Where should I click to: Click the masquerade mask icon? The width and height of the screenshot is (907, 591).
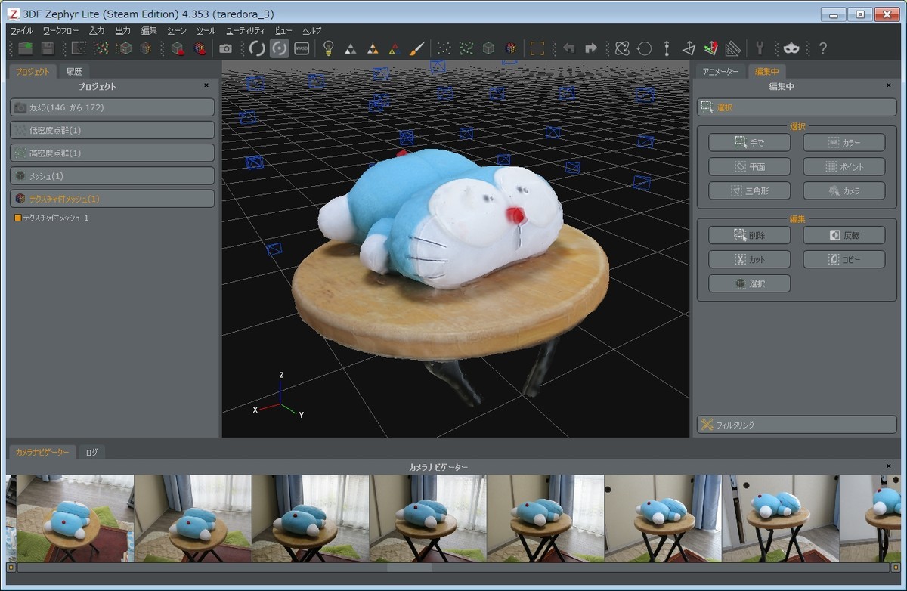pyautogui.click(x=791, y=48)
